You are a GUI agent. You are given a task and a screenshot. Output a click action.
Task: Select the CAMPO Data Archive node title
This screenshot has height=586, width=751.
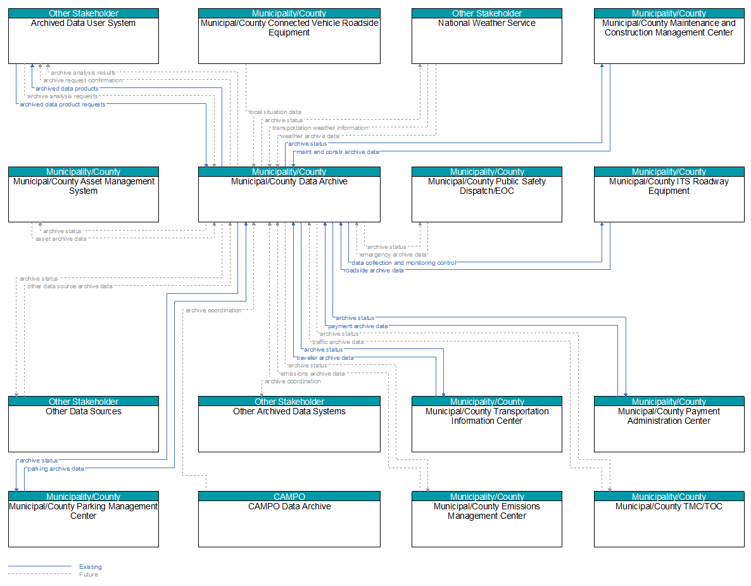click(x=289, y=506)
